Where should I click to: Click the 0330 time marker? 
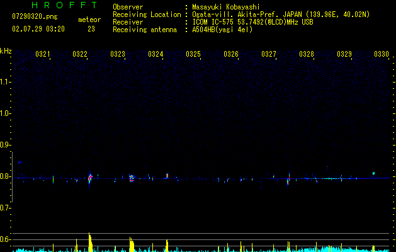[x=382, y=54]
